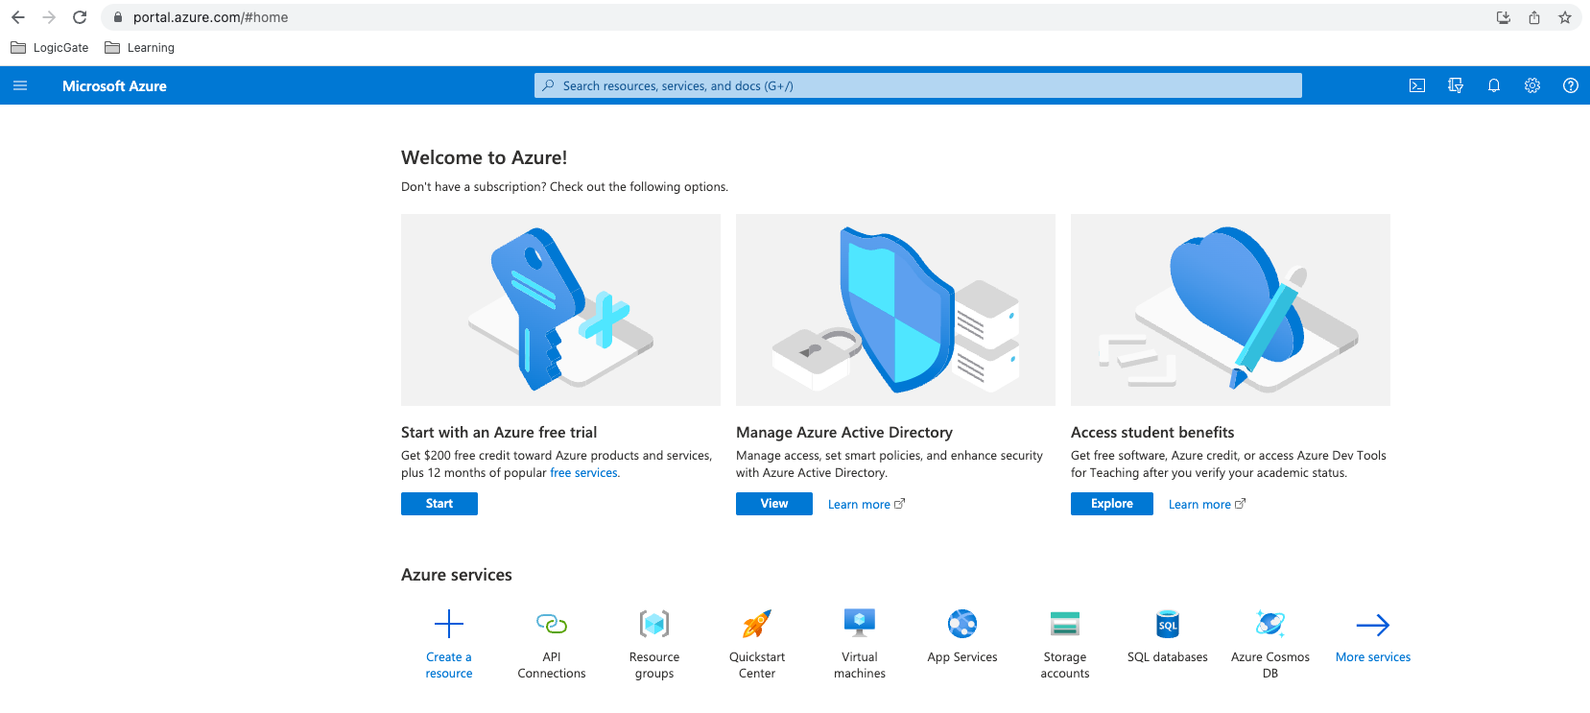Click the Active Directory shield illustration
The width and height of the screenshot is (1590, 713).
tap(895, 310)
